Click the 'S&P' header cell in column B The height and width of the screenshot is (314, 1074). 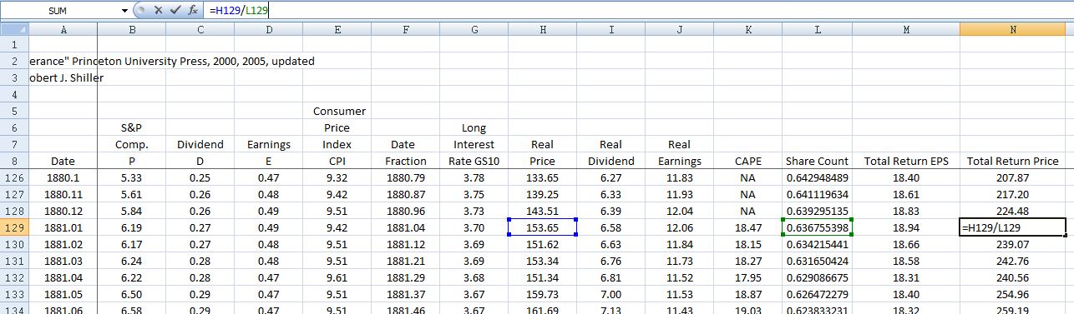pos(132,127)
